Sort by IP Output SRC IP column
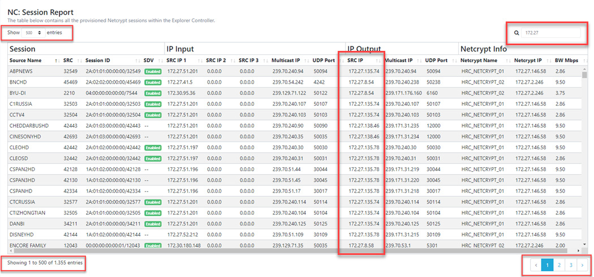The height and width of the screenshot is (277, 594). pos(364,60)
